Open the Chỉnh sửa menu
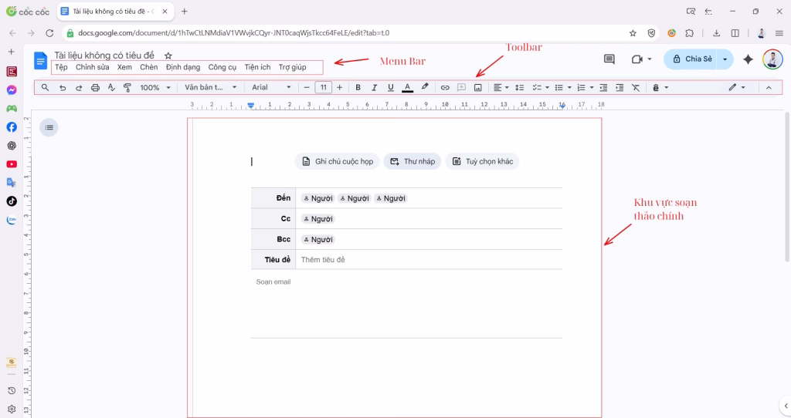 click(93, 67)
